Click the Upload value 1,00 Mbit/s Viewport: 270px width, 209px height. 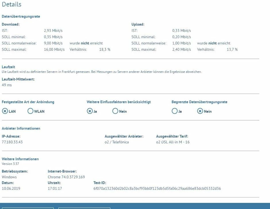pos(182,43)
